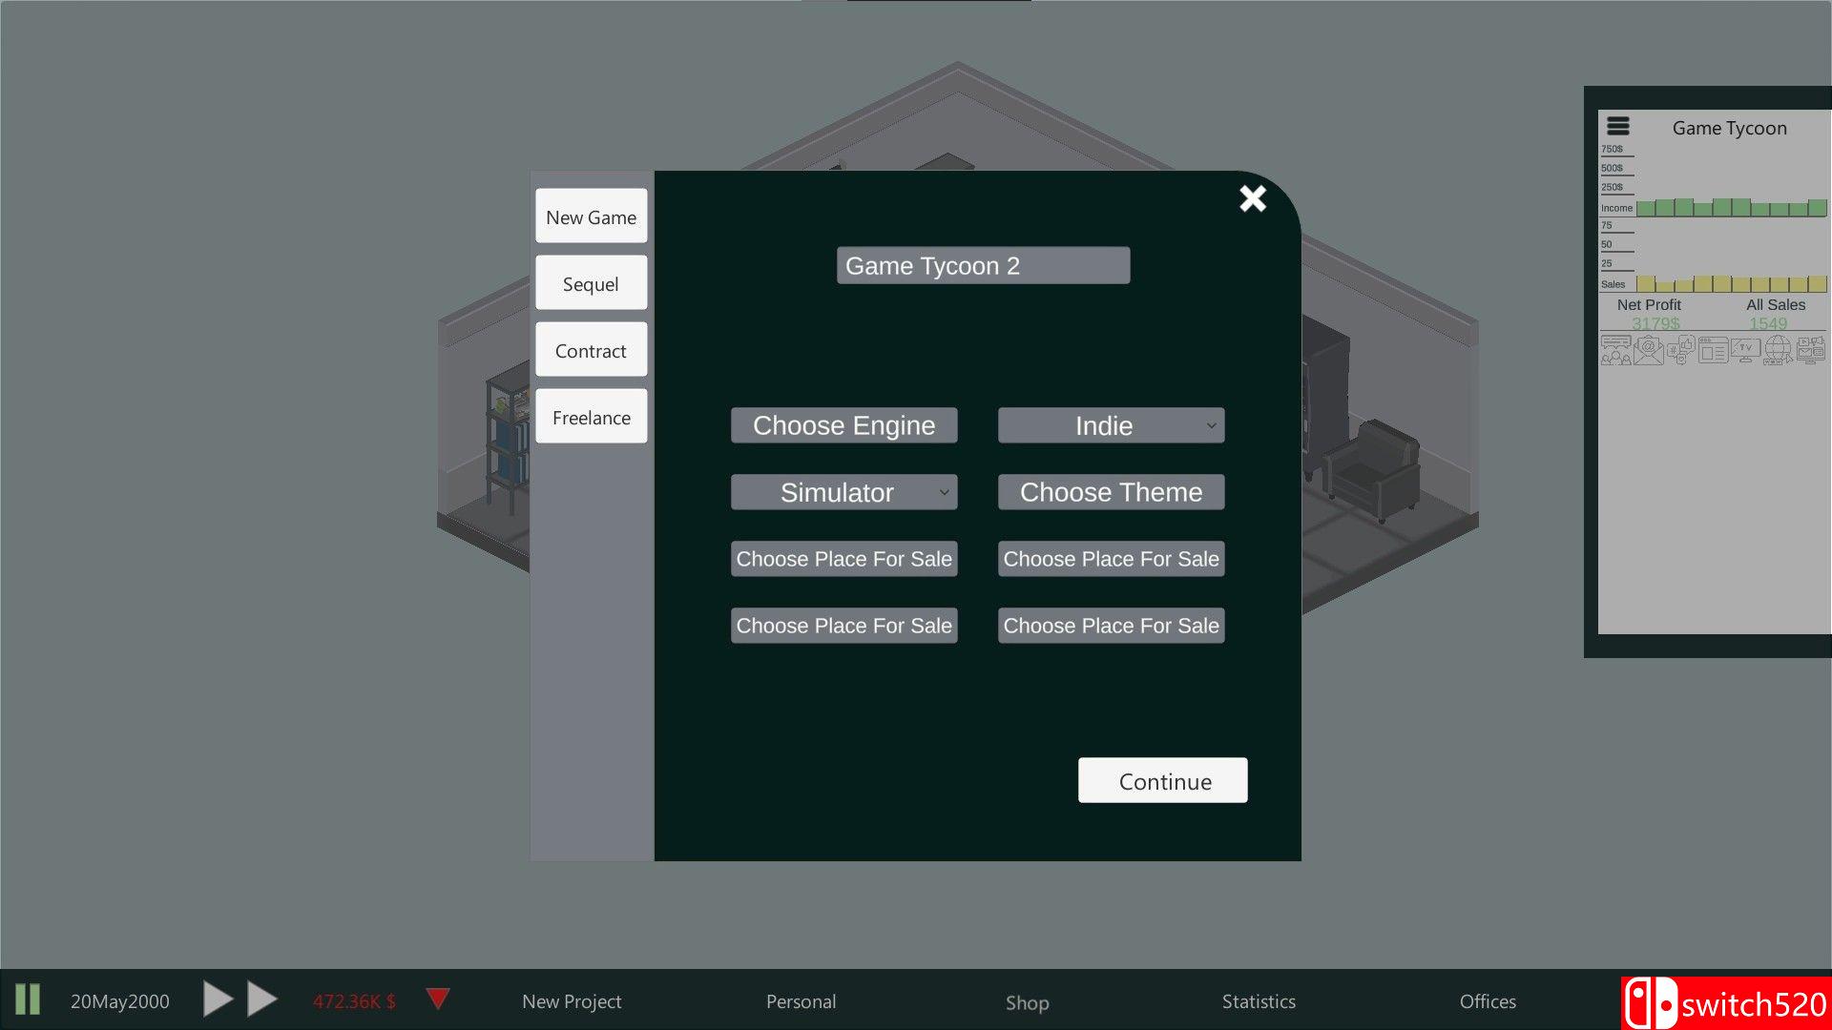This screenshot has width=1832, height=1030.
Task: Click the red down-arrow financial indicator
Action: tap(439, 999)
